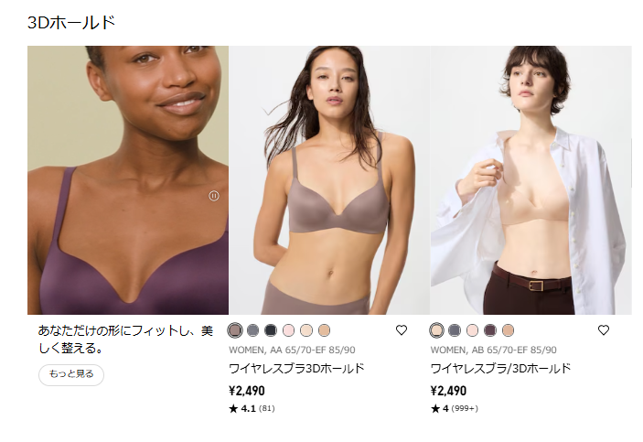Select pink swatch under AB 65/70 product
This screenshot has width=643, height=442.
point(472,330)
